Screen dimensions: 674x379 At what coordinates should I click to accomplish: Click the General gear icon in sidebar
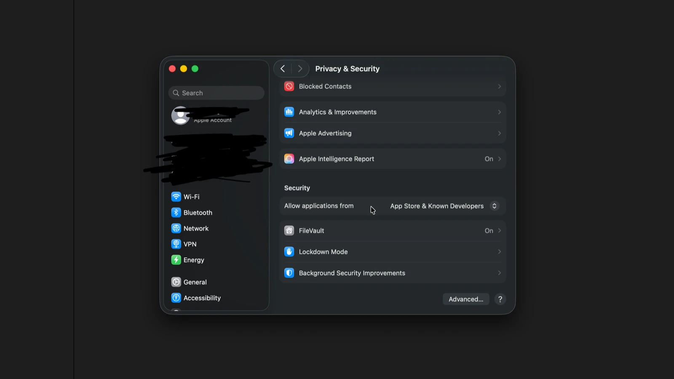[x=176, y=282]
